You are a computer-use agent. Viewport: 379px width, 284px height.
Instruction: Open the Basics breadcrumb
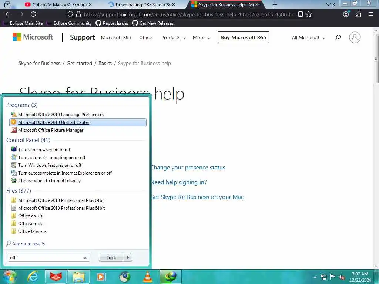click(x=105, y=63)
